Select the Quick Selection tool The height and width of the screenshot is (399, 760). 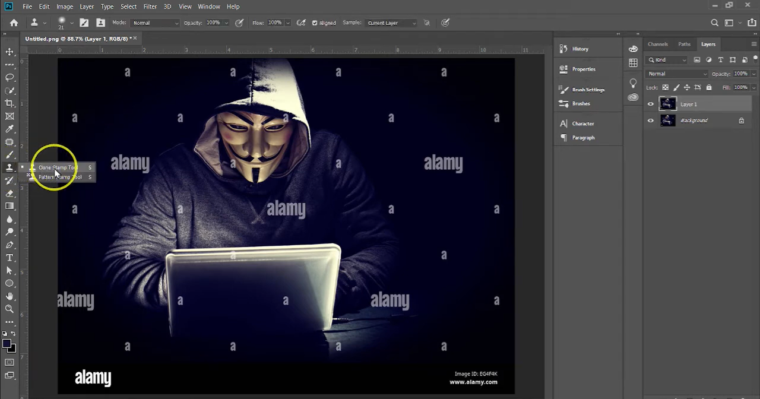9,90
